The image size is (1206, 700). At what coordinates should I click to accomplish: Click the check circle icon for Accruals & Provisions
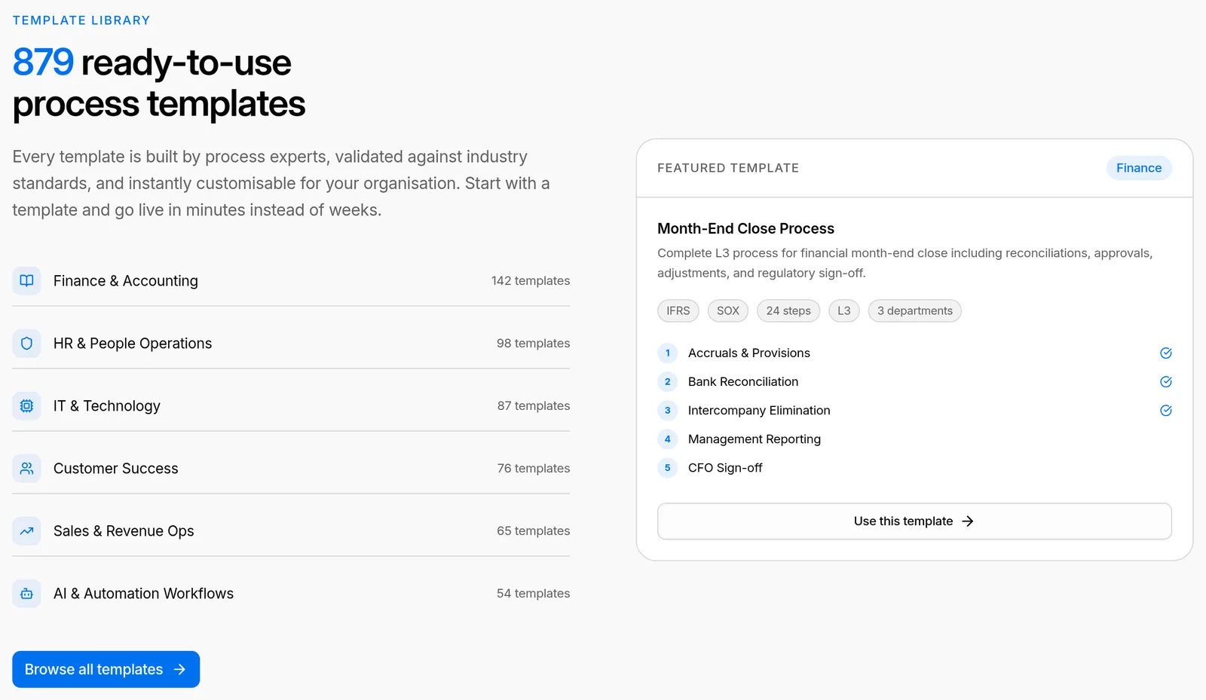1165,353
